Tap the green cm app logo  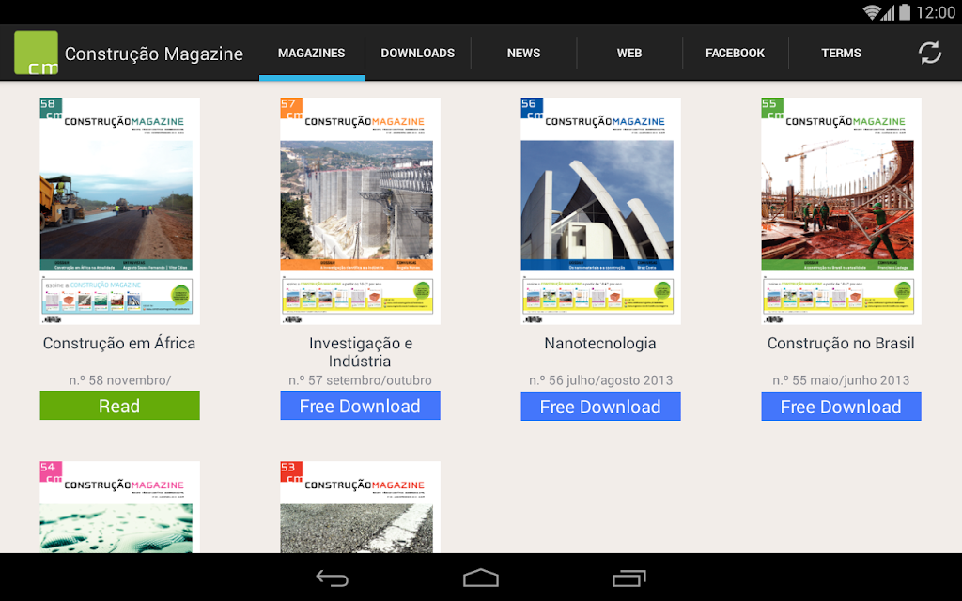pyautogui.click(x=37, y=53)
